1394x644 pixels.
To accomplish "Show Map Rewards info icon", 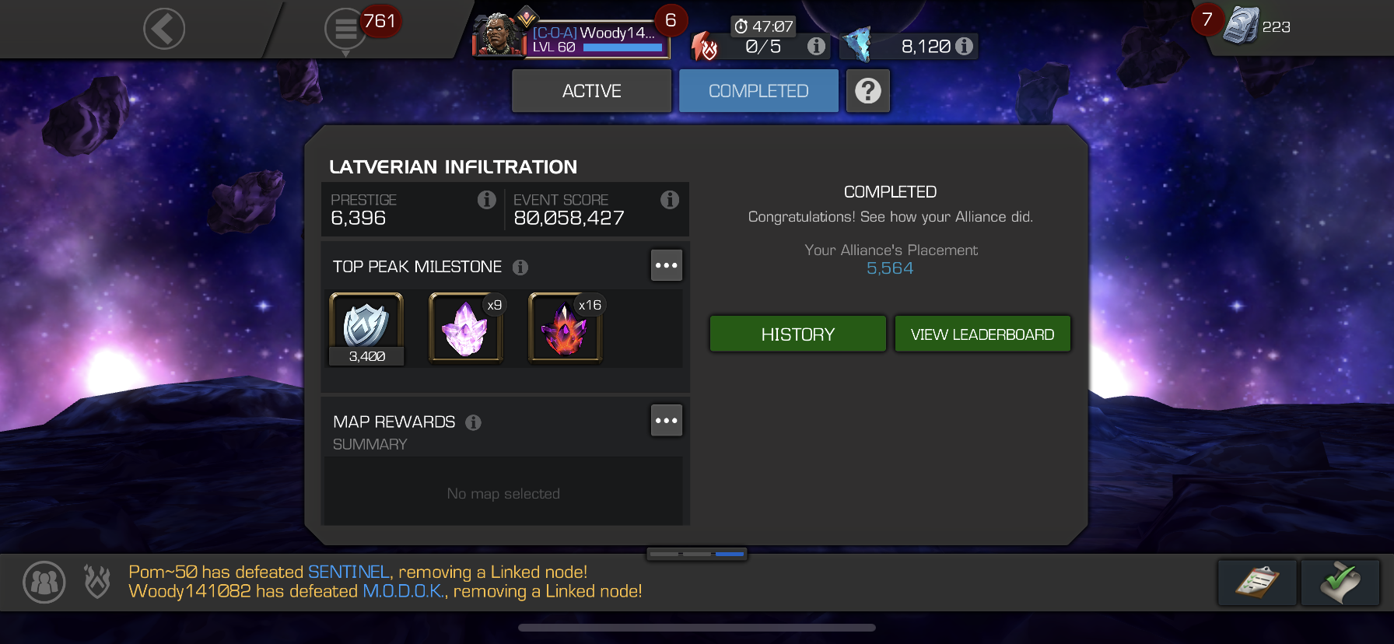I will [x=473, y=422].
